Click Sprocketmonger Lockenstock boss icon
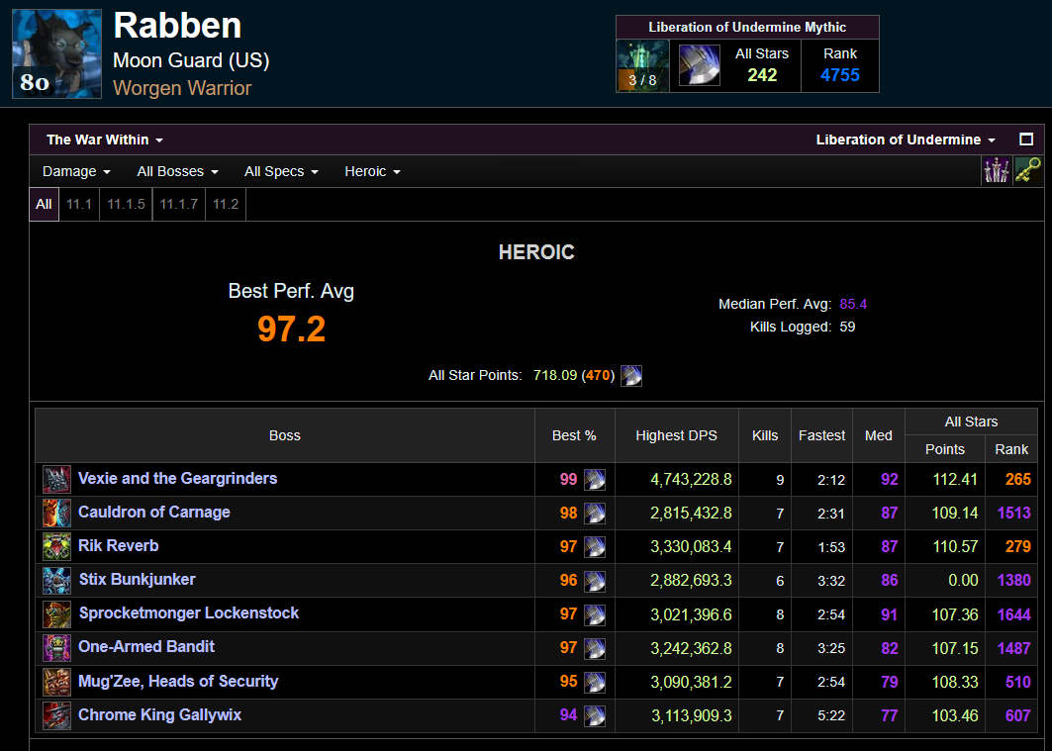 coord(57,614)
